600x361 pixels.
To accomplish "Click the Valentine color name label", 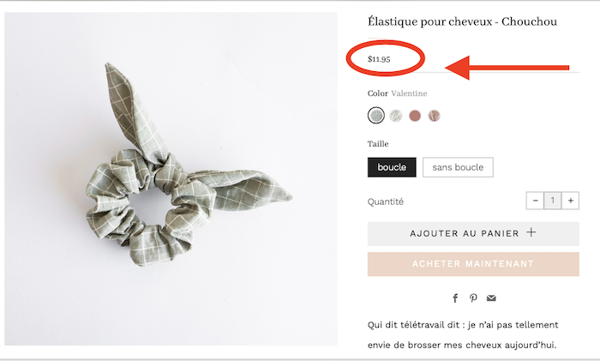I will (409, 93).
